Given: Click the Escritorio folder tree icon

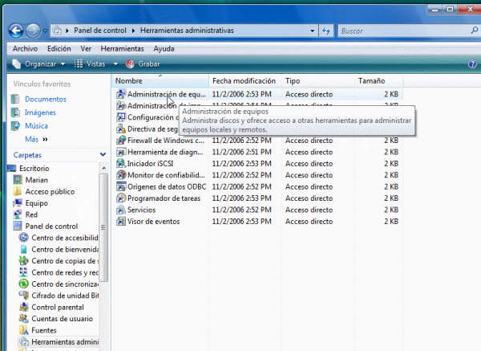Looking at the screenshot, I should pos(11,169).
